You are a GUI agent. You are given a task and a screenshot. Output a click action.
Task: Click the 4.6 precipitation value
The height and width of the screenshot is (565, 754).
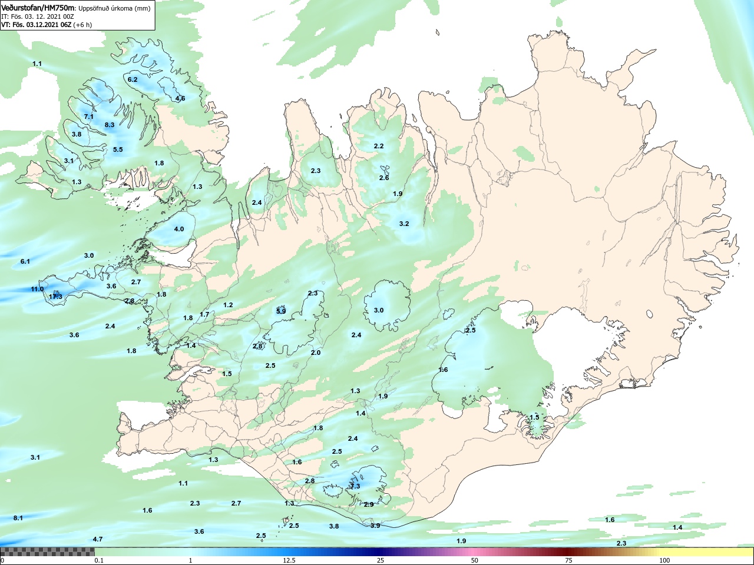tap(180, 98)
